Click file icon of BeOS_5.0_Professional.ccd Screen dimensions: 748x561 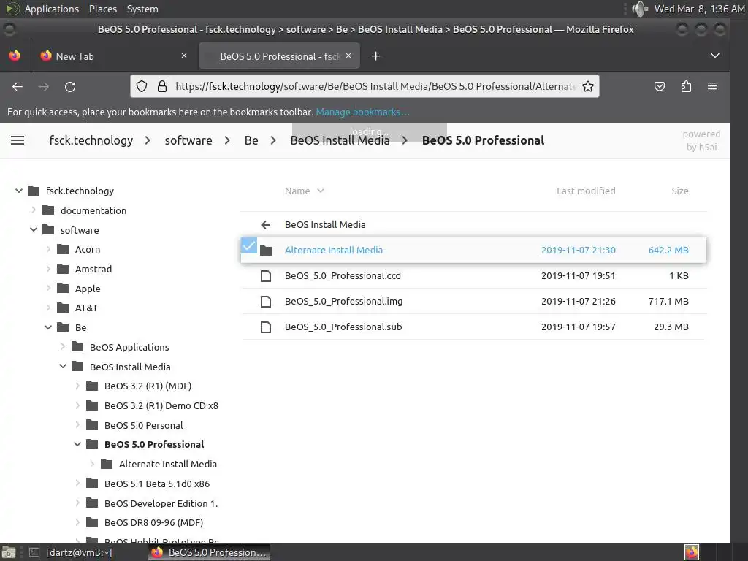tap(266, 275)
